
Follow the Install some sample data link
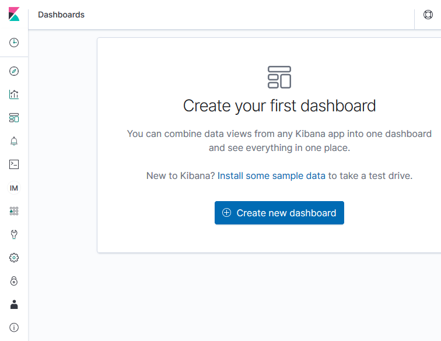pos(271,175)
